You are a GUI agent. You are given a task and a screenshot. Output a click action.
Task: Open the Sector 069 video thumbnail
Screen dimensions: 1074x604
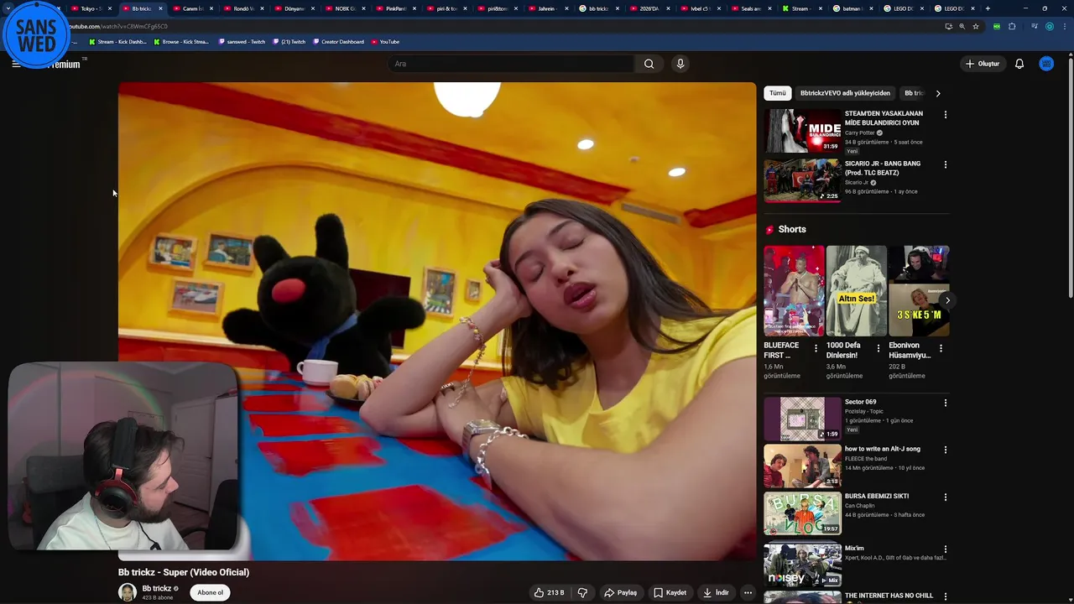click(x=802, y=419)
